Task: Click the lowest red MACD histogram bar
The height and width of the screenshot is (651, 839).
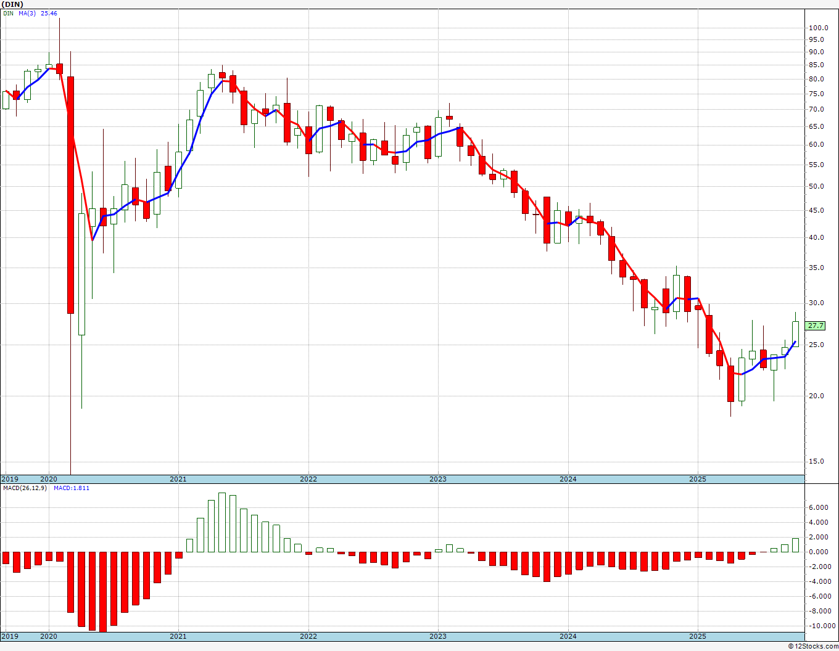Action: (x=103, y=592)
